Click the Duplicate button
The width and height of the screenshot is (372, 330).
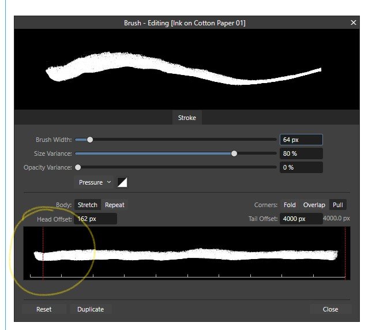(91, 309)
